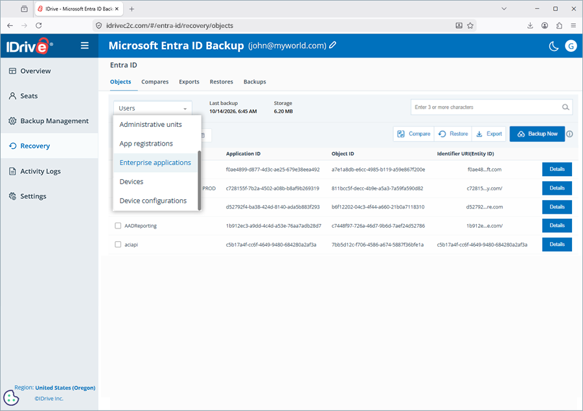
Task: Click the Backup Now button
Action: point(537,134)
